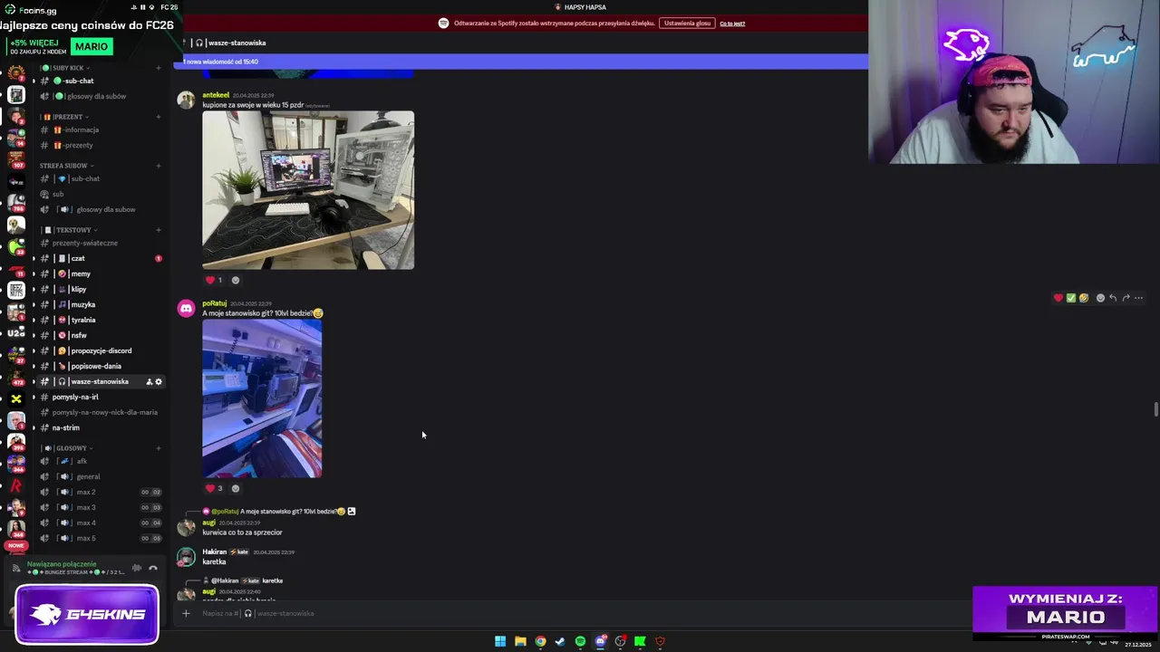The image size is (1160, 652).
Task: Open the pomysly-na-nowy-nick-dla-maria channel
Action: click(104, 412)
